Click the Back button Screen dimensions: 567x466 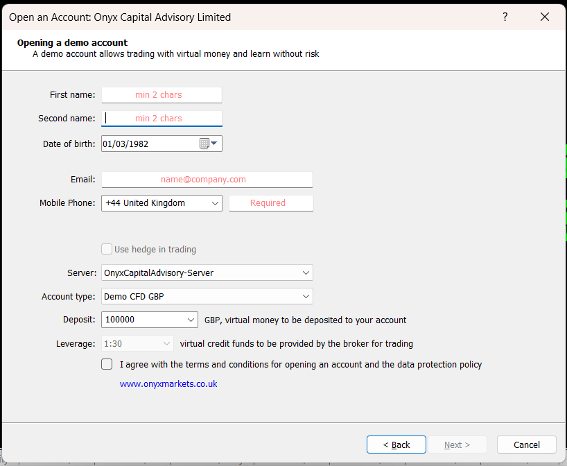(x=395, y=445)
